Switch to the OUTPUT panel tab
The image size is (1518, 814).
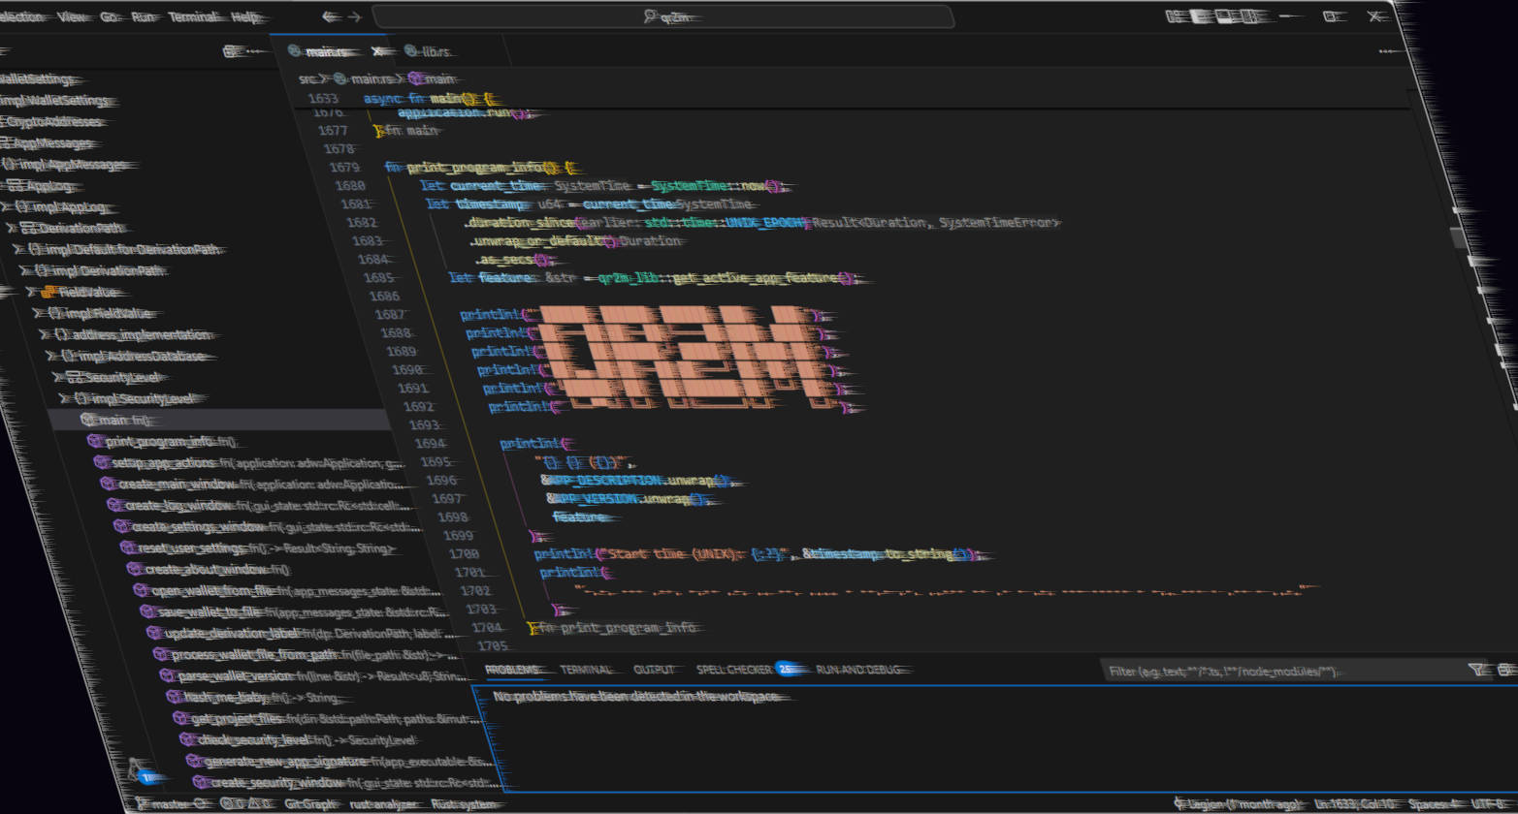click(x=654, y=670)
